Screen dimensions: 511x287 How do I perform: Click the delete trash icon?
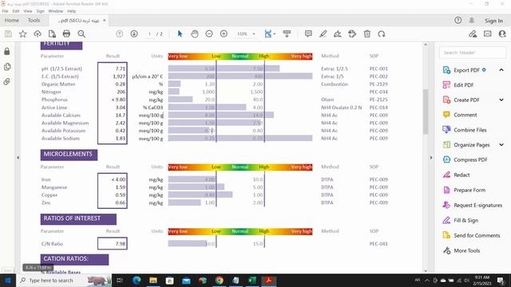pos(367,33)
